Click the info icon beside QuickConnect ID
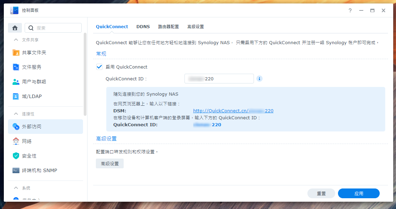 click(259, 79)
